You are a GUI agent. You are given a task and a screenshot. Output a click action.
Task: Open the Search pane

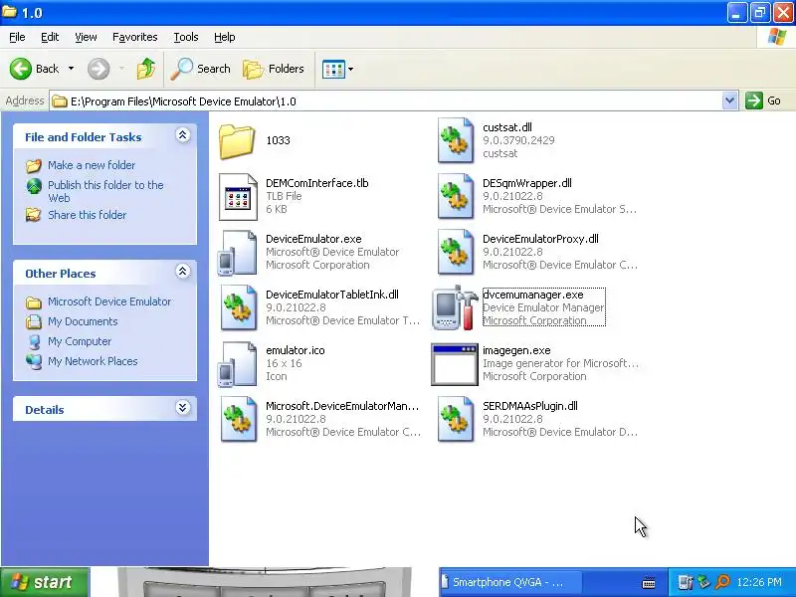pos(201,69)
